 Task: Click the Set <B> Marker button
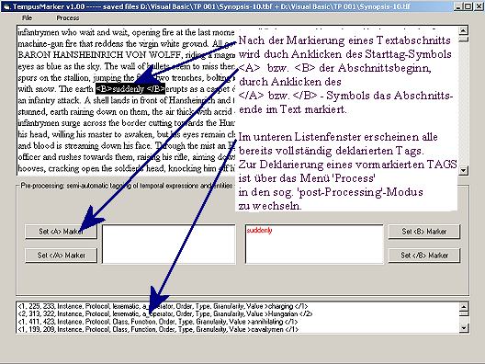click(424, 232)
